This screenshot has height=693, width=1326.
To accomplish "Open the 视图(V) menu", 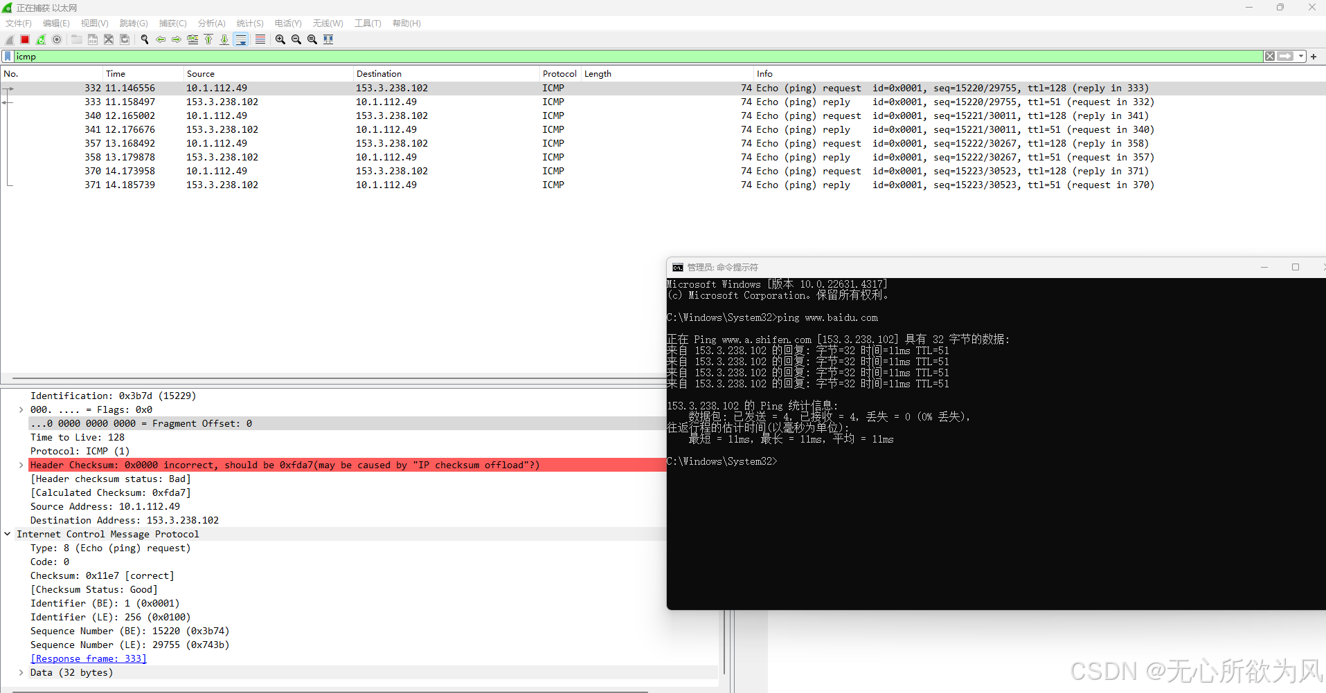I will (x=95, y=24).
